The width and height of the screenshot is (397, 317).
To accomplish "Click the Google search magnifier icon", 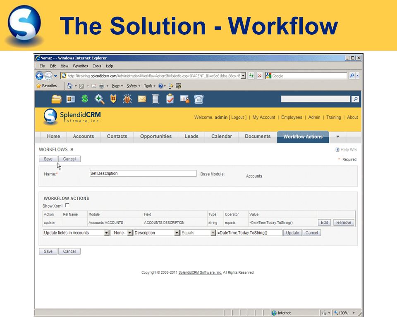I will [352, 76].
